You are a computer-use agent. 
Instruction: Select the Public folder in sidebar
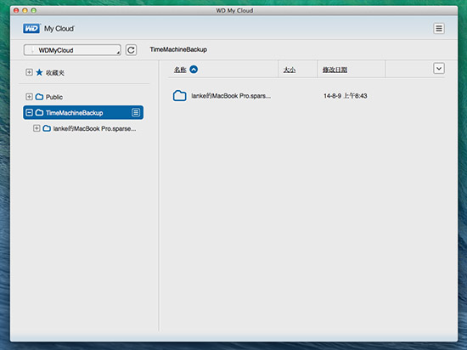53,97
